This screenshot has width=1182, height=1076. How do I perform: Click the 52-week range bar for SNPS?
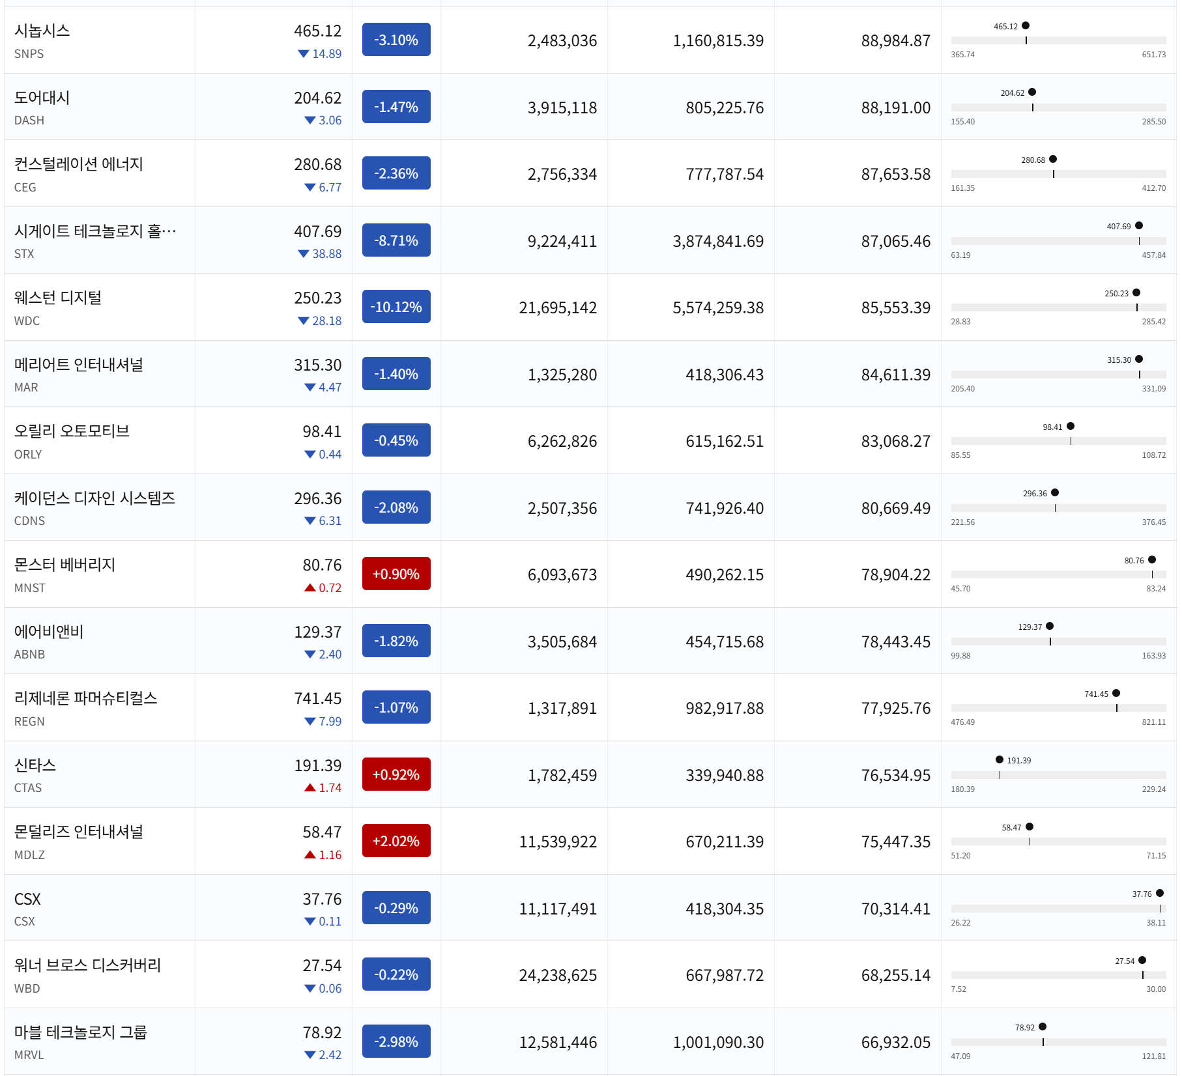tap(1058, 40)
